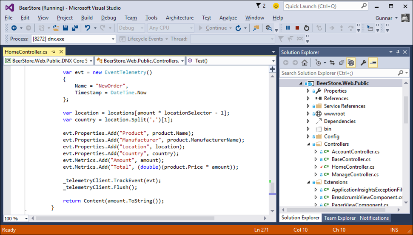Click the editor split-window handle icon
Image resolution: width=413 pixels, height=235 pixels.
(x=272, y=69)
